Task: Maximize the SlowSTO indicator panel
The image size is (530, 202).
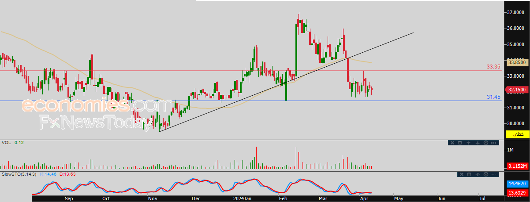Action: coord(469,174)
